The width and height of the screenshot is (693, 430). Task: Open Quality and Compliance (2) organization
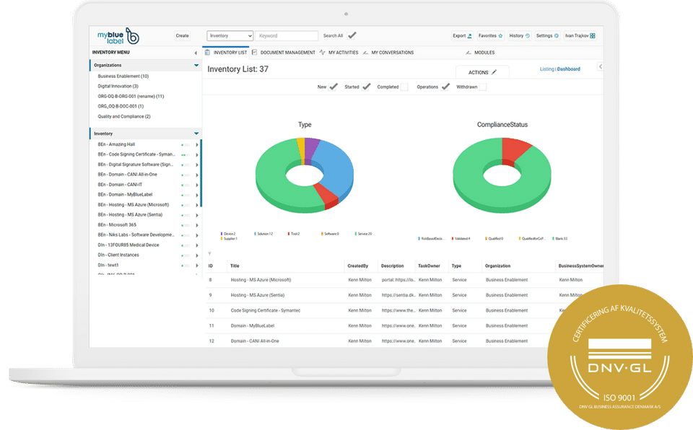click(124, 117)
